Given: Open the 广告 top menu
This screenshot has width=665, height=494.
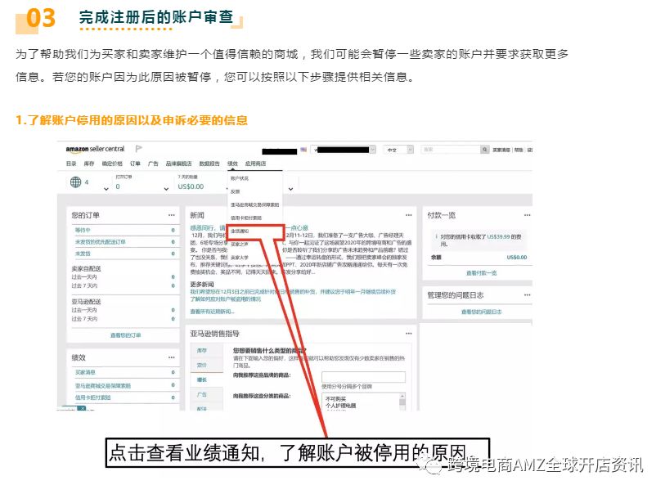Looking at the screenshot, I should tap(153, 164).
